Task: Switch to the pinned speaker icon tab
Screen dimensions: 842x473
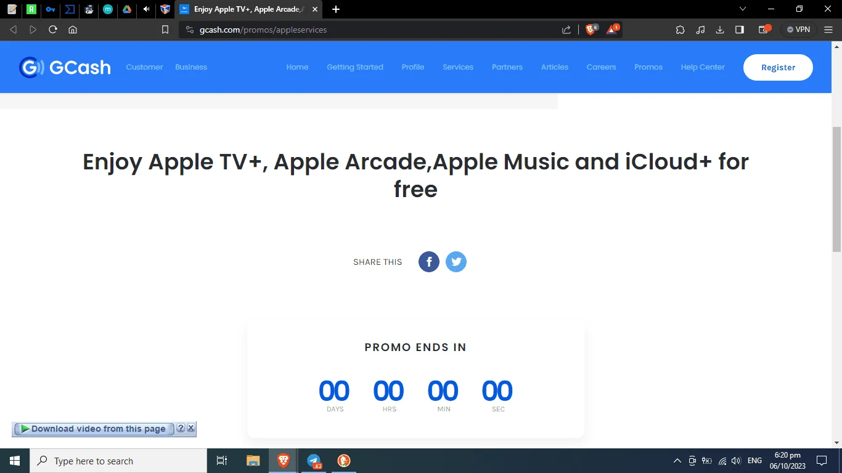Action: (146, 9)
